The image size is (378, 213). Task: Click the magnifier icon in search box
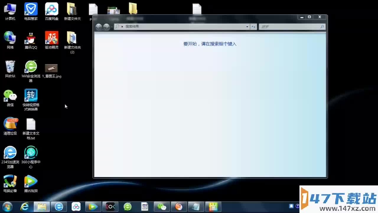[322, 27]
